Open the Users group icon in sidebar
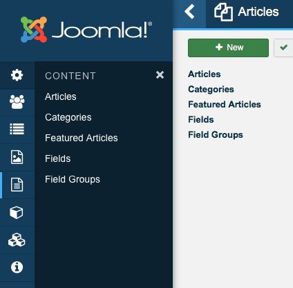Screen dimensions: 293x288 17,102
